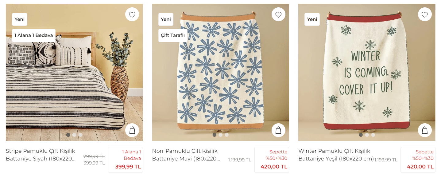Screen dimensions: 441x174
Task: Add Norr blanket to shopping bag
Action: click(278, 130)
